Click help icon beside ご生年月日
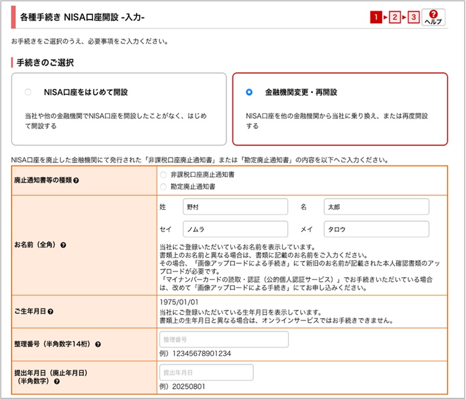Screen dimensions: 466x399 tap(50, 311)
